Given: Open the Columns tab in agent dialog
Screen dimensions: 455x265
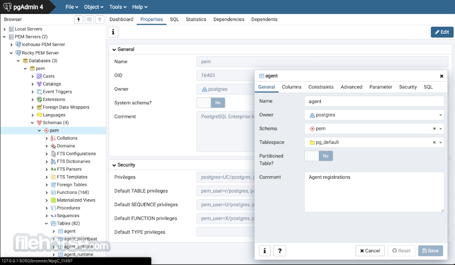Looking at the screenshot, I should (292, 87).
